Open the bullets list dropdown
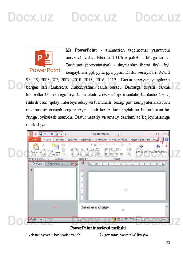Viewport: 183px width, 260px height. [x=109, y=145]
